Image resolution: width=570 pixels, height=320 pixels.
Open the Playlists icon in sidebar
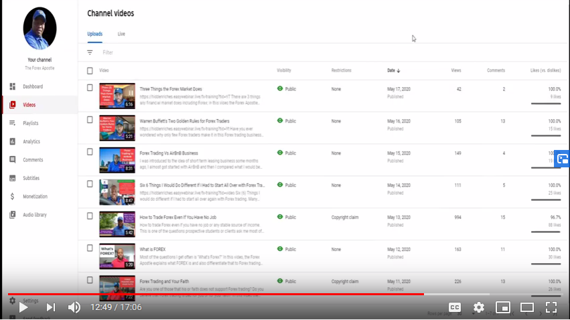point(12,123)
